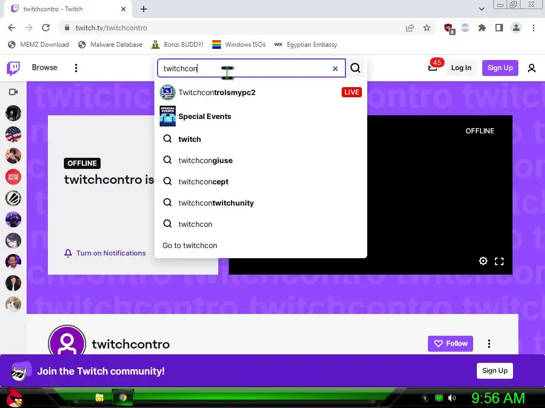The image size is (545, 408).
Task: Click the top navigation Sign Up button
Action: click(x=500, y=67)
